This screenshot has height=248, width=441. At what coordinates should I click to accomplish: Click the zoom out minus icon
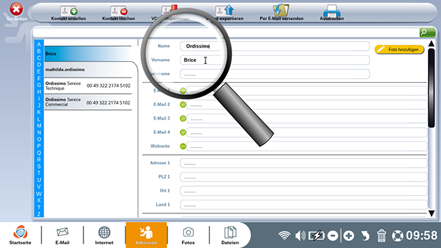pos(332,236)
